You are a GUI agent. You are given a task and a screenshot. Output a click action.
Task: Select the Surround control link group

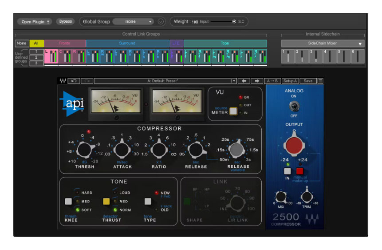127,43
